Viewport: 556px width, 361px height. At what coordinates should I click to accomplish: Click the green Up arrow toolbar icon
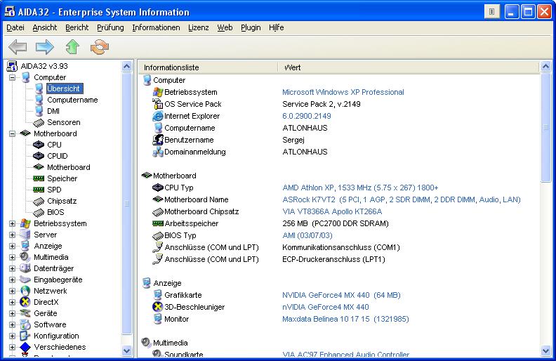[72, 46]
